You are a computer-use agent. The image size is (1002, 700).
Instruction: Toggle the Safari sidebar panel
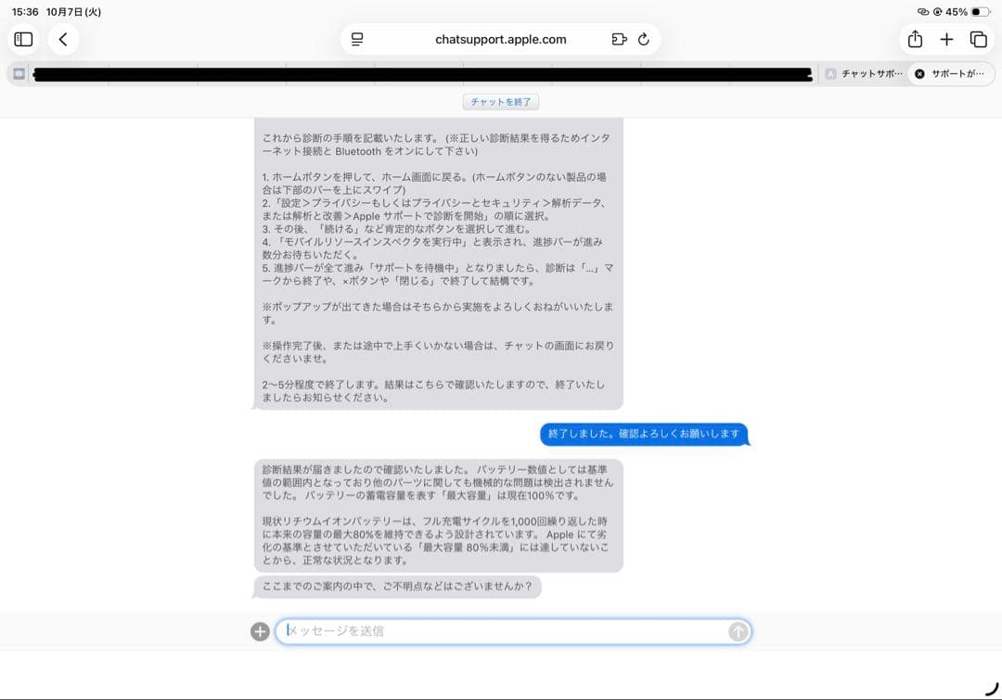[23, 39]
